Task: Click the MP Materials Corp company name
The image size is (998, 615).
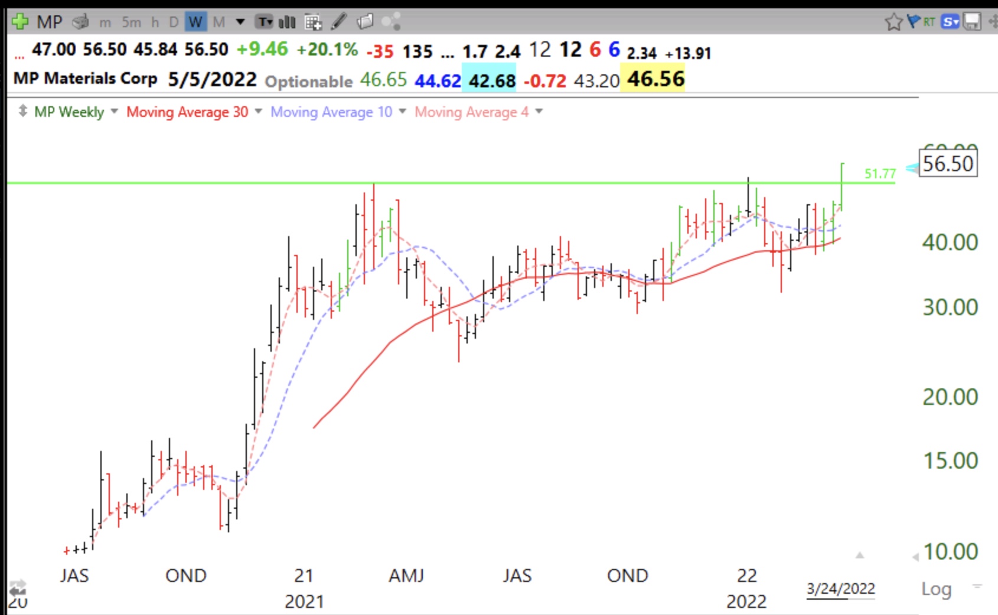Action: (x=85, y=78)
